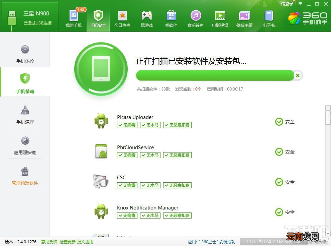
Task: Click the 正在扫描已安装软件及安装包 heading
Action: click(191, 61)
